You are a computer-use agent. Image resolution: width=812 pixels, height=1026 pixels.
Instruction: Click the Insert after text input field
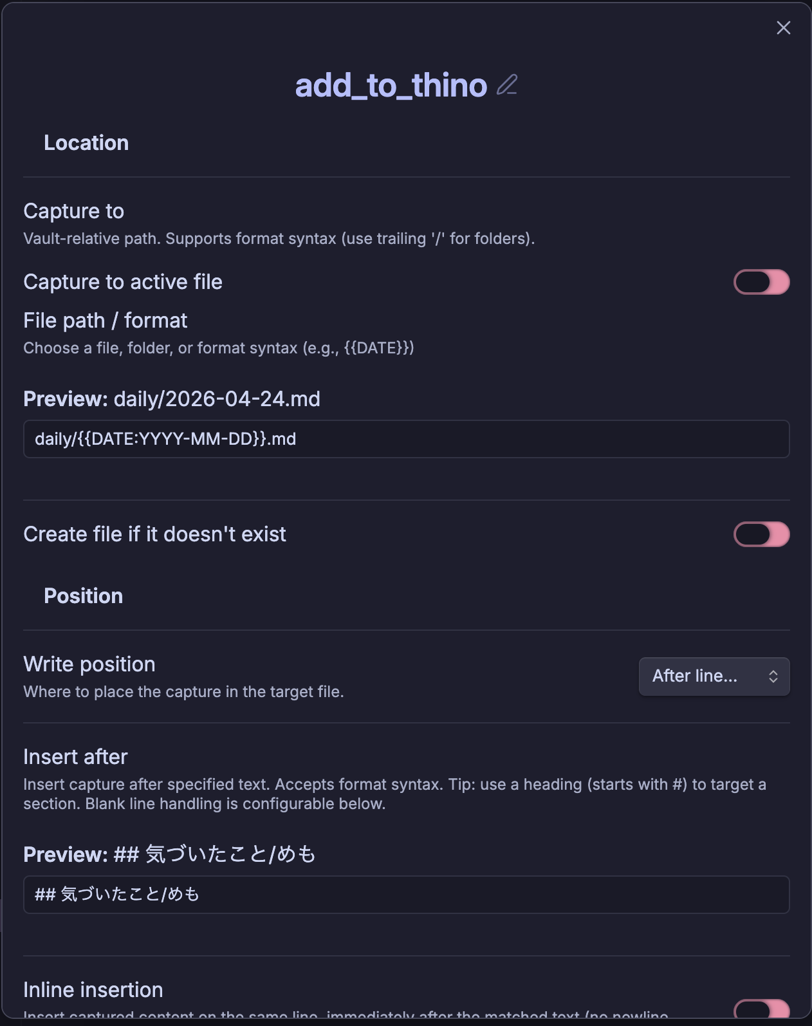click(406, 895)
